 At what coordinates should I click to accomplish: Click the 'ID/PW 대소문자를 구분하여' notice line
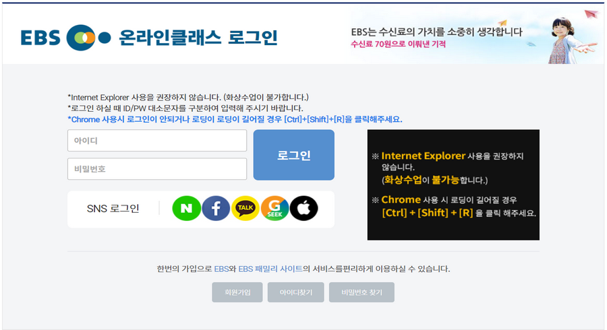coord(185,108)
